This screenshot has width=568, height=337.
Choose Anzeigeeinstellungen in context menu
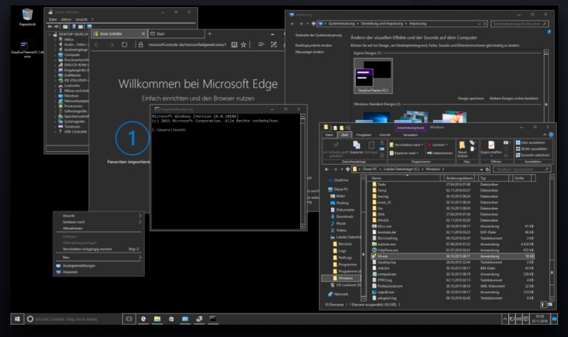pyautogui.click(x=99, y=265)
